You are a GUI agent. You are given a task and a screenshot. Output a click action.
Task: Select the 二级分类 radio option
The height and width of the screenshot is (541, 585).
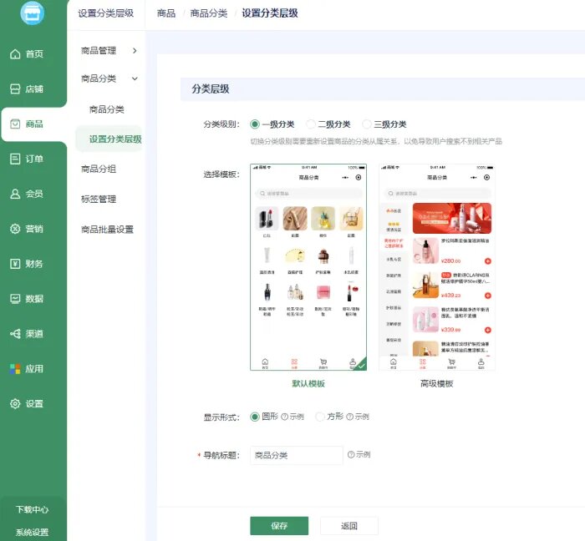[311, 124]
